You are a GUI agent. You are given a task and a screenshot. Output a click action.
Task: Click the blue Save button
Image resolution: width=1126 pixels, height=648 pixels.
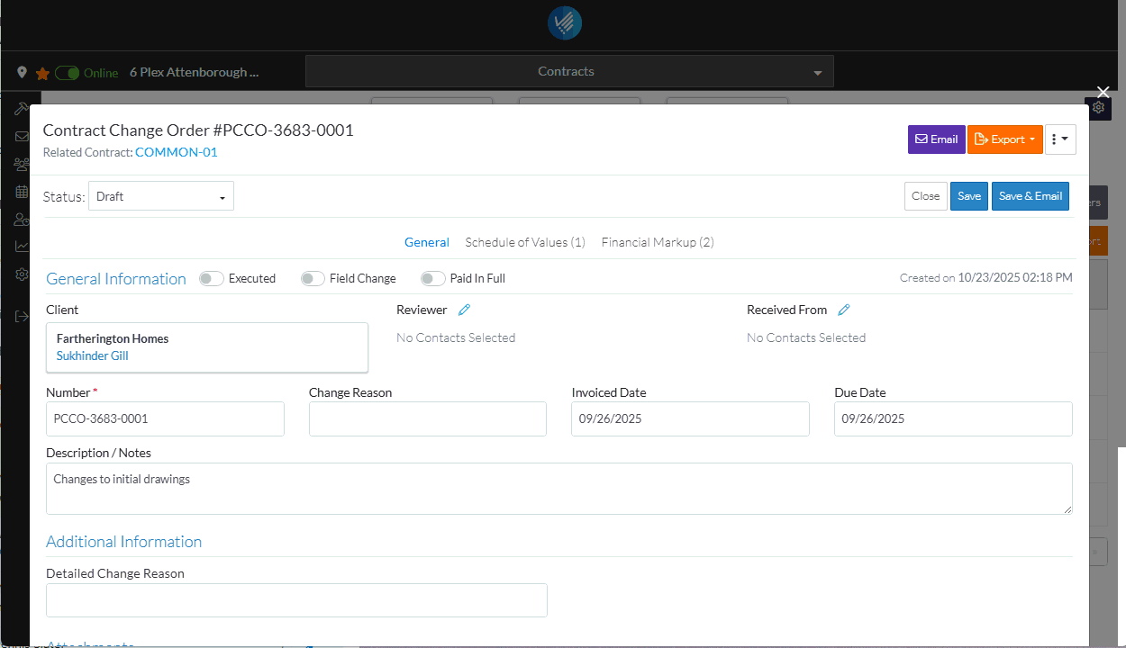[969, 196]
